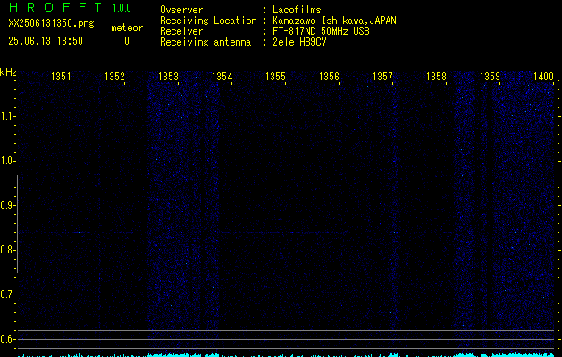
Task: Click the Receiver label
Action: pos(181,31)
